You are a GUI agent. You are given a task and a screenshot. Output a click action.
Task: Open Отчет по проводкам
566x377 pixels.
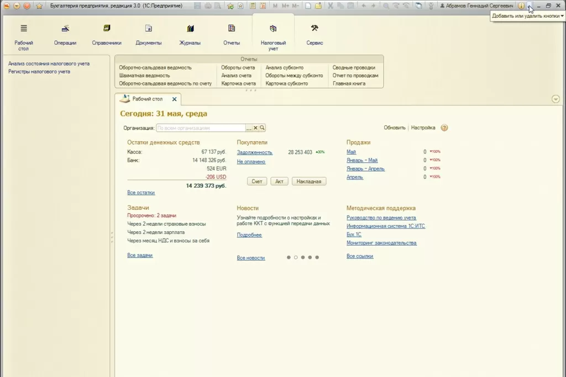(355, 75)
